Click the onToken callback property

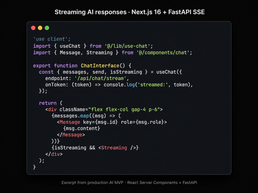[57, 85]
